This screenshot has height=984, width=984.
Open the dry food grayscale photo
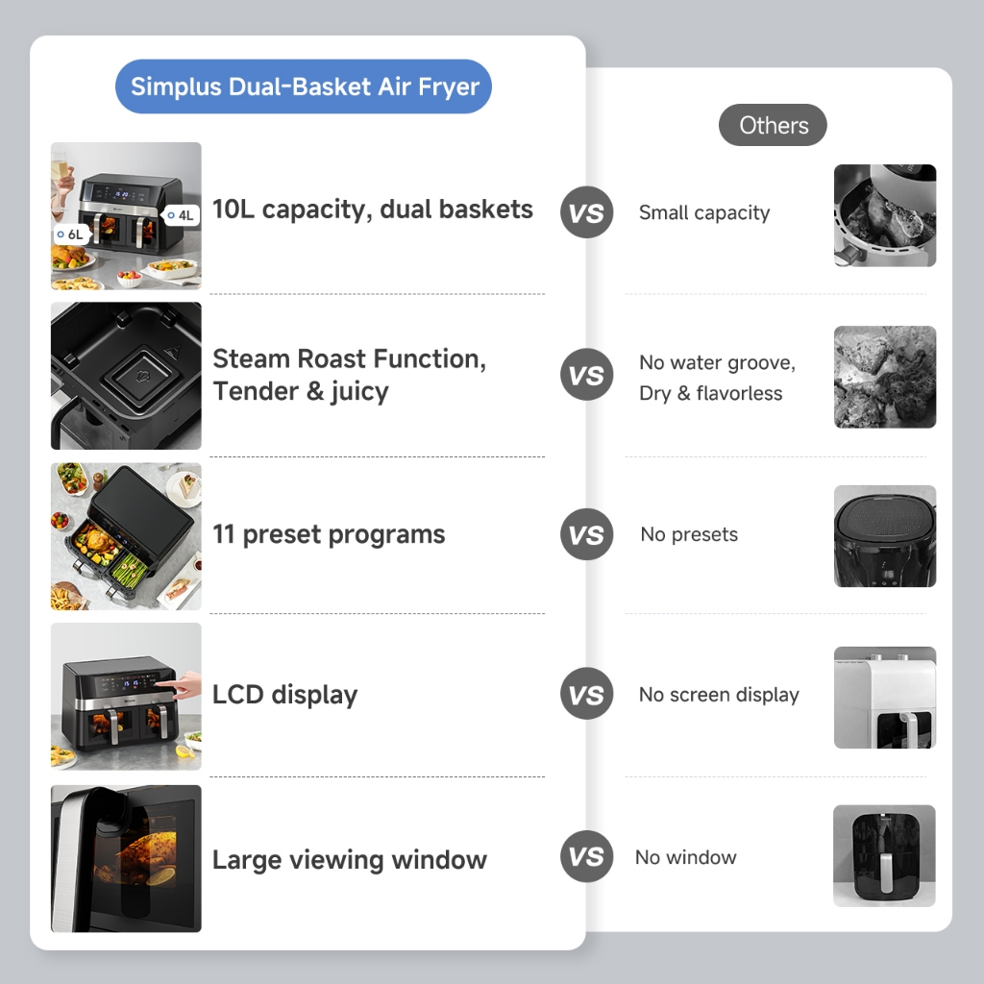pos(884,377)
